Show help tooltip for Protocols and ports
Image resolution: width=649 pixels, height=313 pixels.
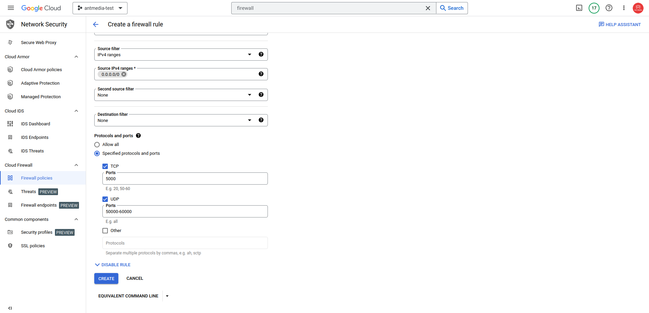(x=138, y=135)
